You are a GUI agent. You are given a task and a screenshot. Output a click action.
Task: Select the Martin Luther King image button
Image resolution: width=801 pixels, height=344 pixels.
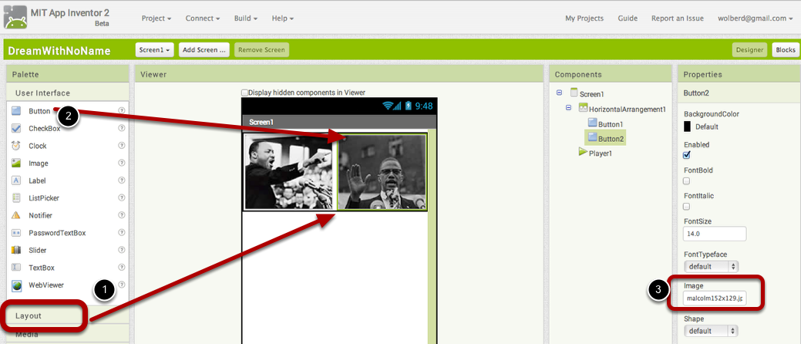coord(290,172)
